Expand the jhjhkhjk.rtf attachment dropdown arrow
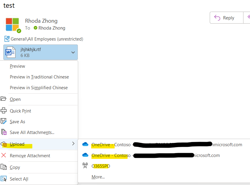This screenshot has height=185, width=250. pos(73,53)
